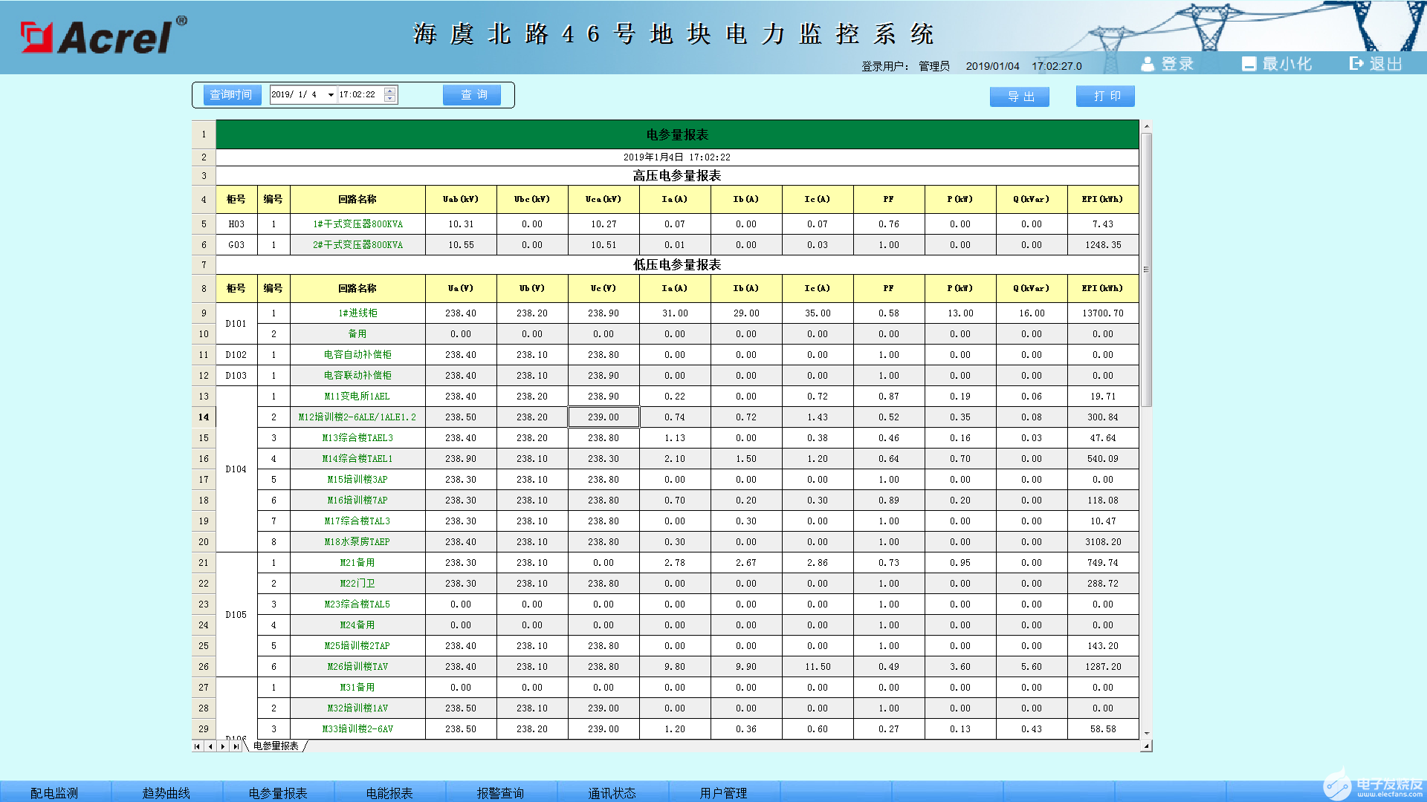Click the table's vertical scrollbar thumb
Viewport: 1427px width, 802px height.
tap(1146, 269)
